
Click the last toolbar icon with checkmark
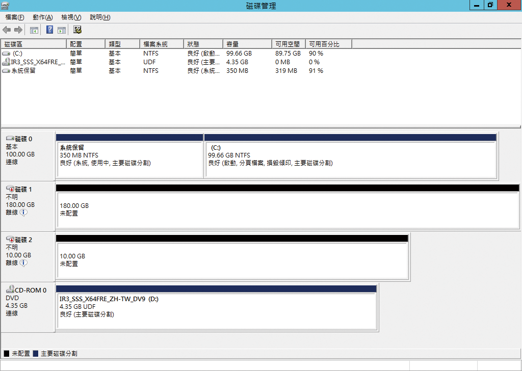[x=78, y=30]
